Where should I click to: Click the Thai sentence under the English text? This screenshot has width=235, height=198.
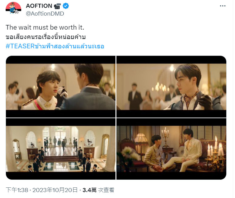pyautogui.click(x=46, y=37)
